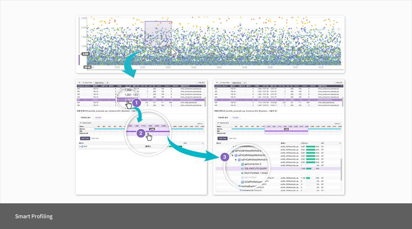Collapse the timeline section in left panel

(x=80, y=122)
